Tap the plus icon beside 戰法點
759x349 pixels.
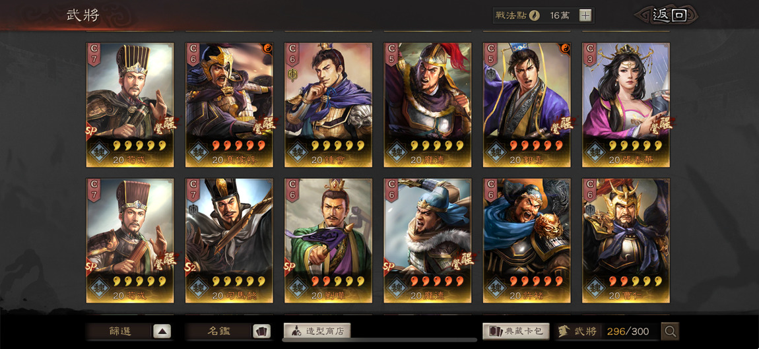pos(585,15)
